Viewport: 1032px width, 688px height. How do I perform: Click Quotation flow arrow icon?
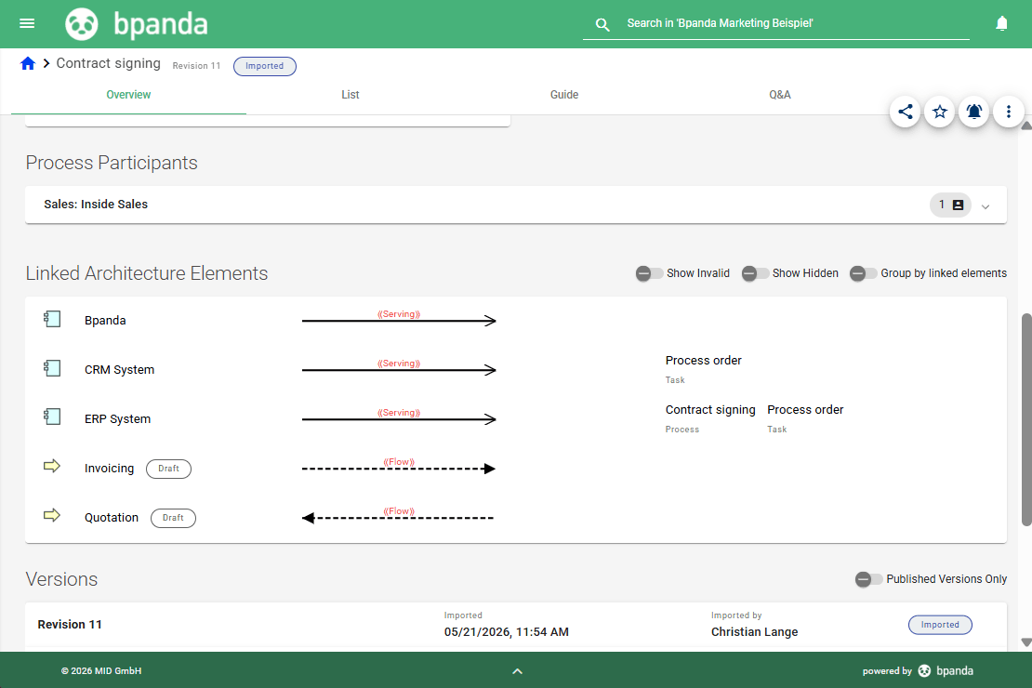tap(52, 515)
